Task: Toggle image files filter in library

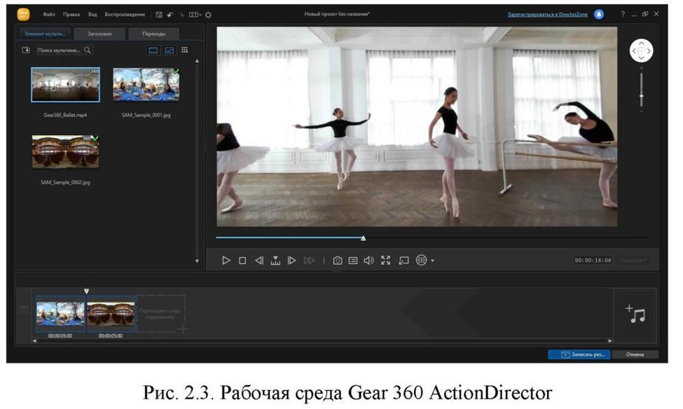Action: 169,50
